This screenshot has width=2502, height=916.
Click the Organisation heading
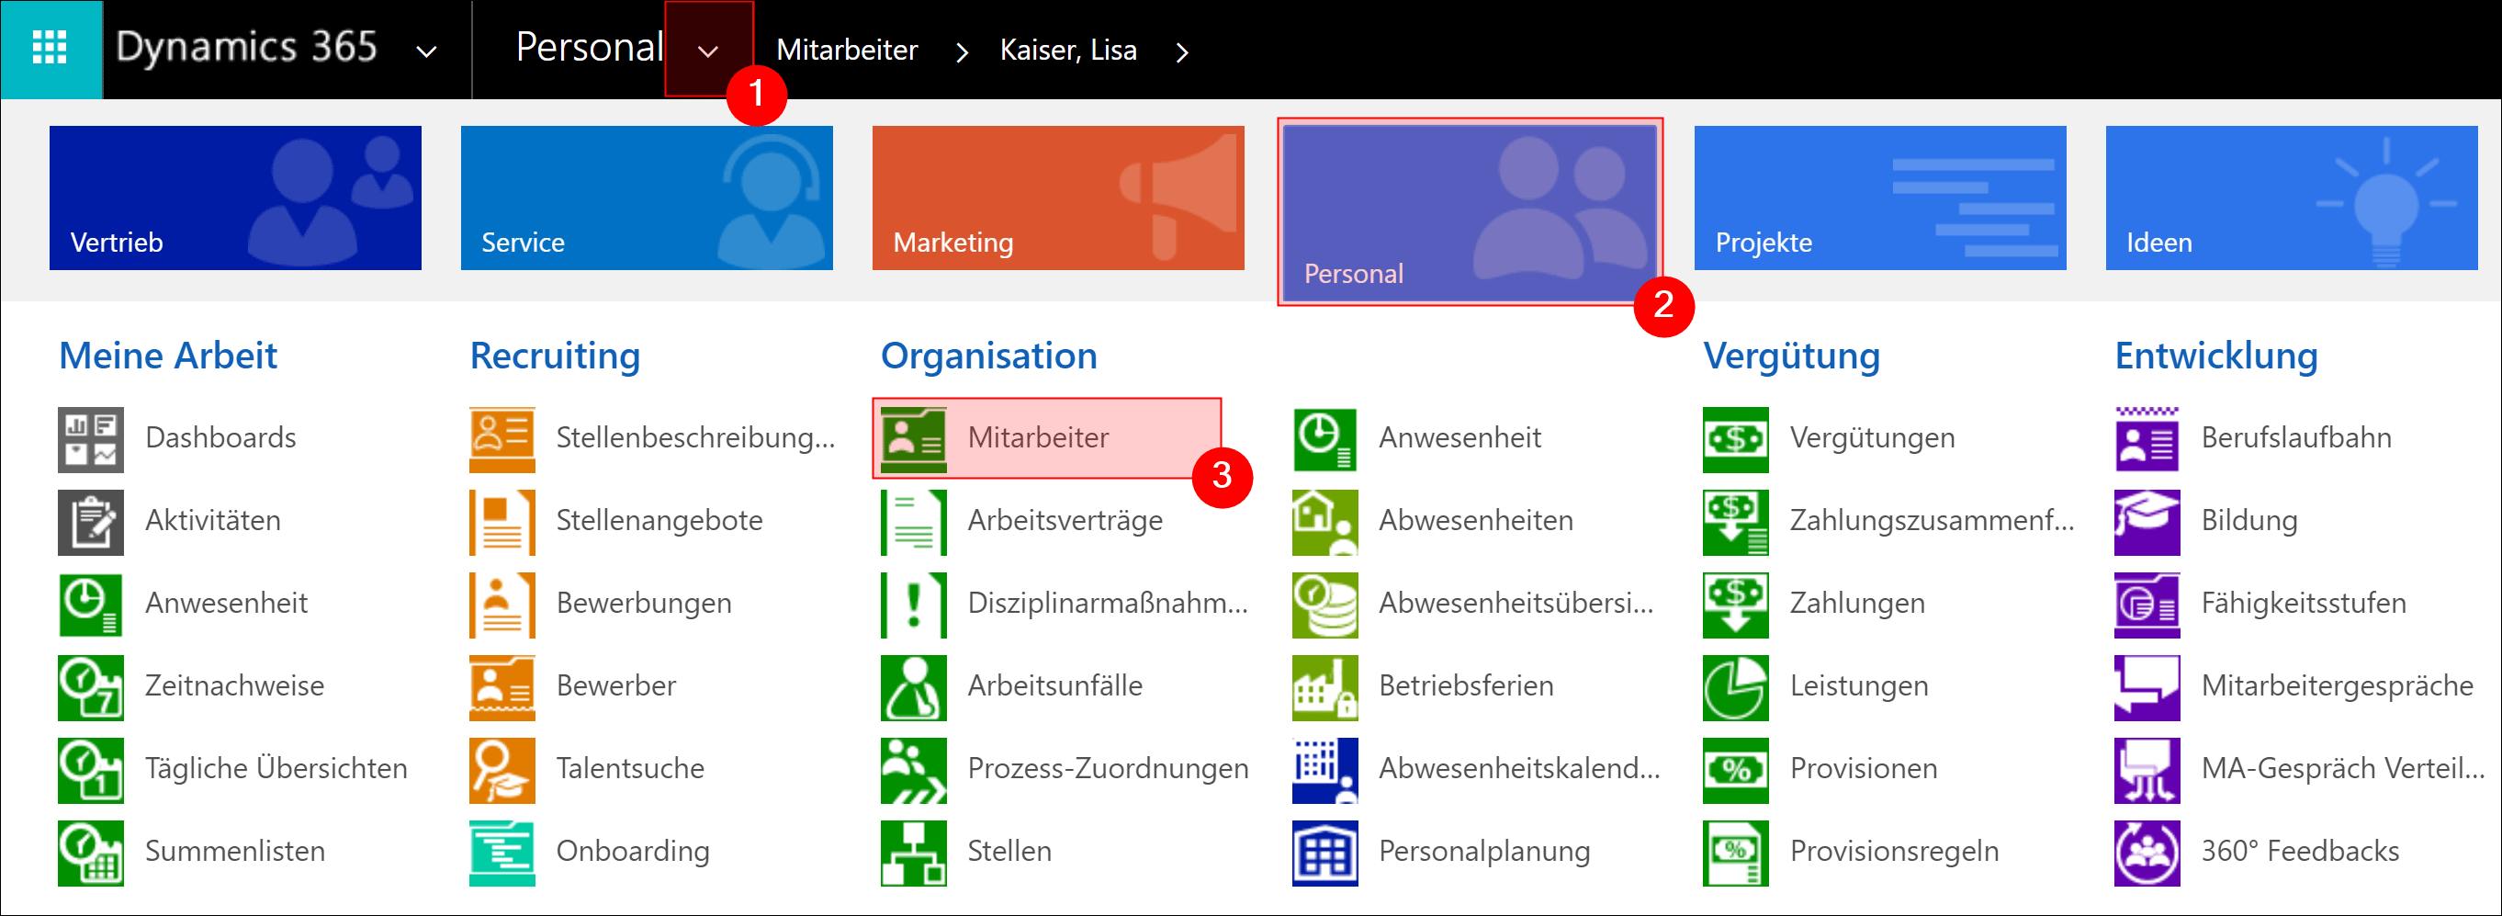[988, 356]
